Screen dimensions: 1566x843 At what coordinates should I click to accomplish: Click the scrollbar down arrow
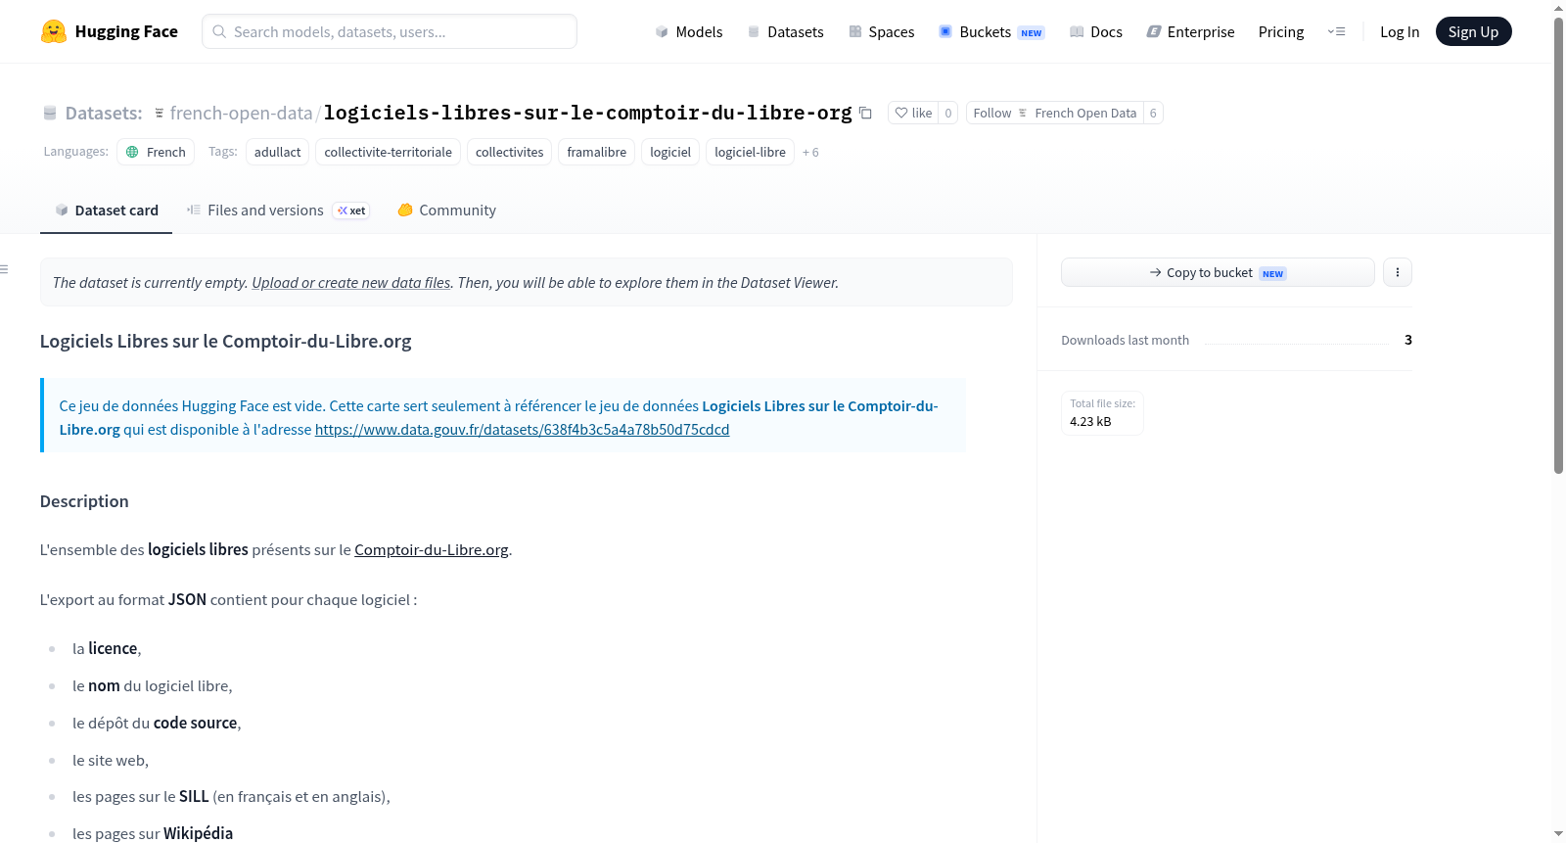(1558, 834)
